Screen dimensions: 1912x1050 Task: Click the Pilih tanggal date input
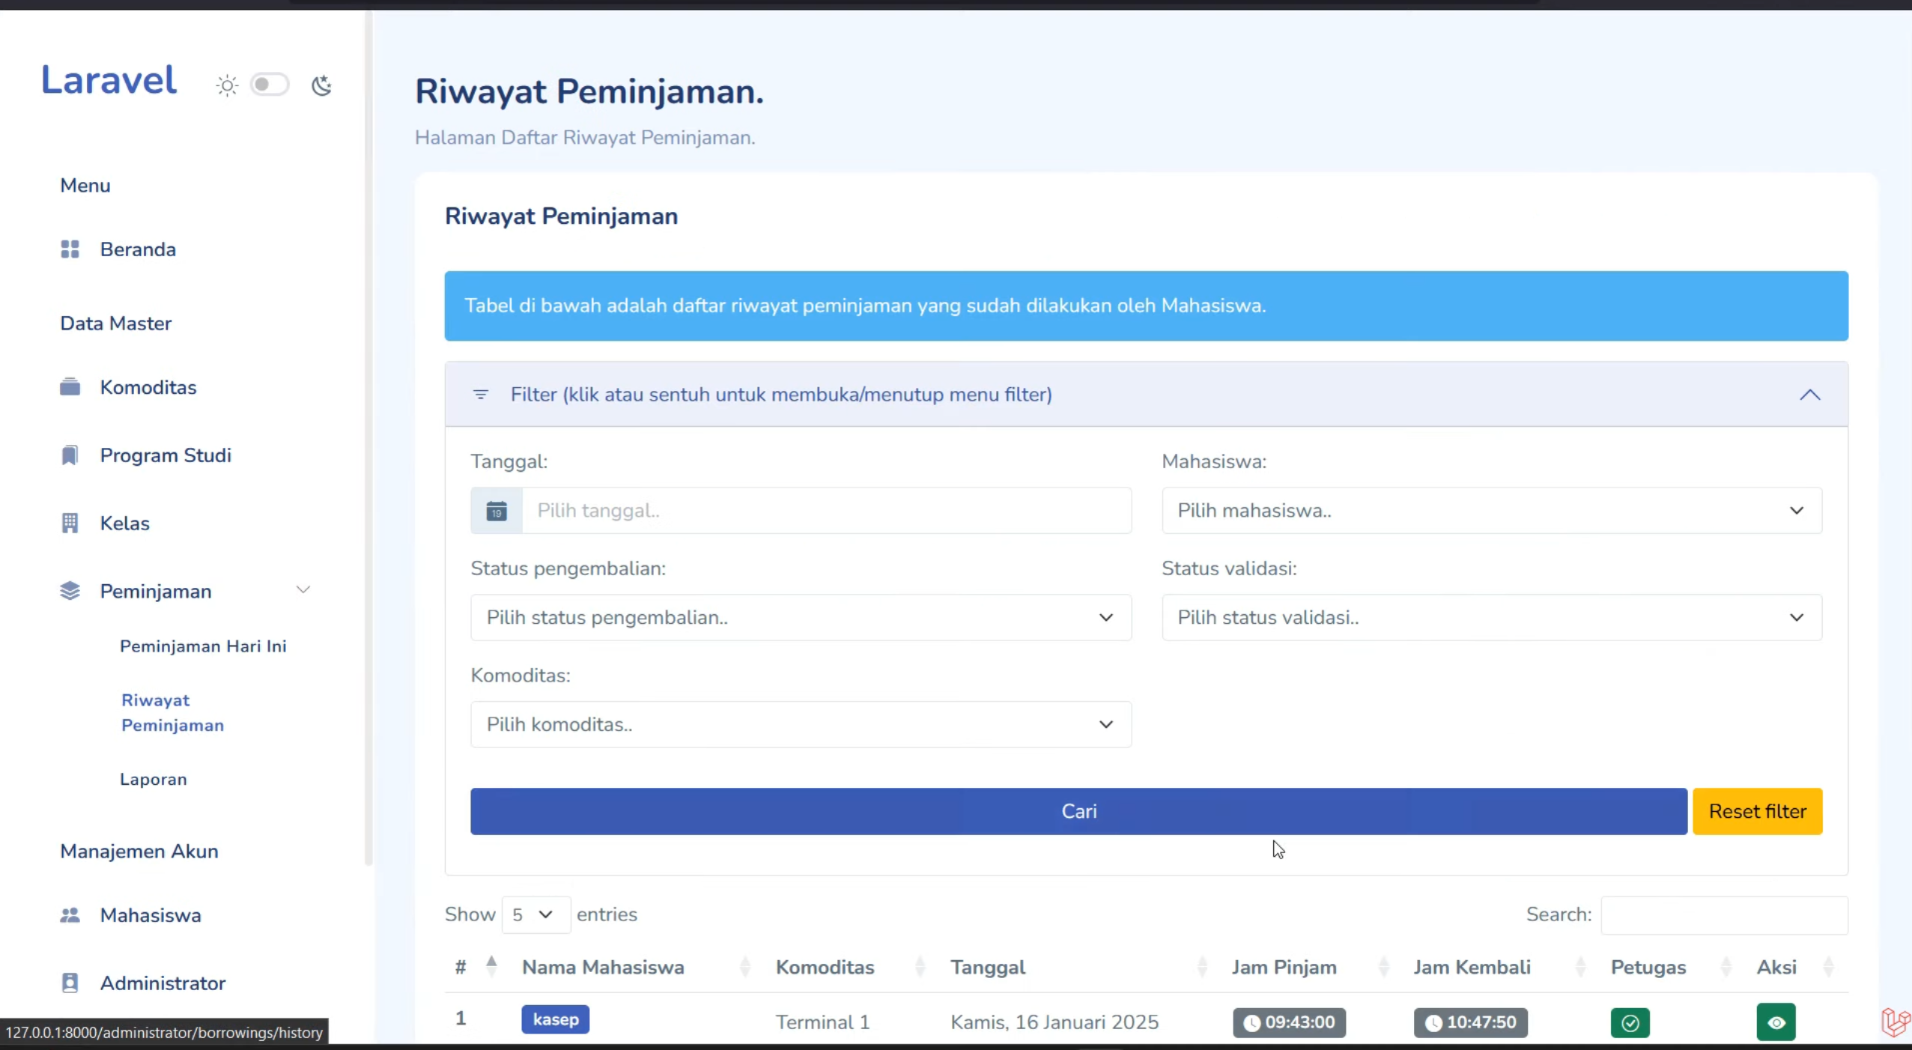pyautogui.click(x=826, y=511)
